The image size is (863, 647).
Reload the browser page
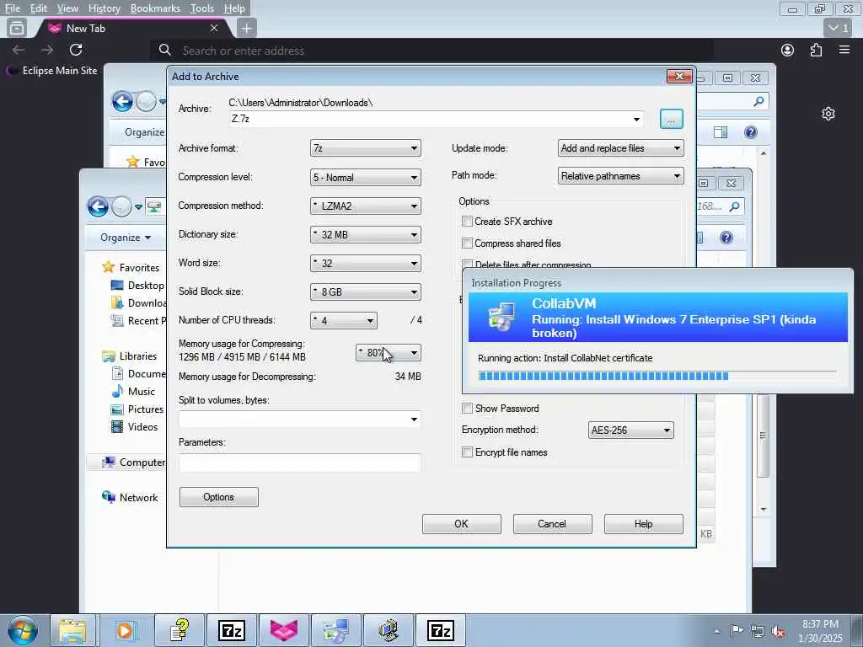(76, 50)
